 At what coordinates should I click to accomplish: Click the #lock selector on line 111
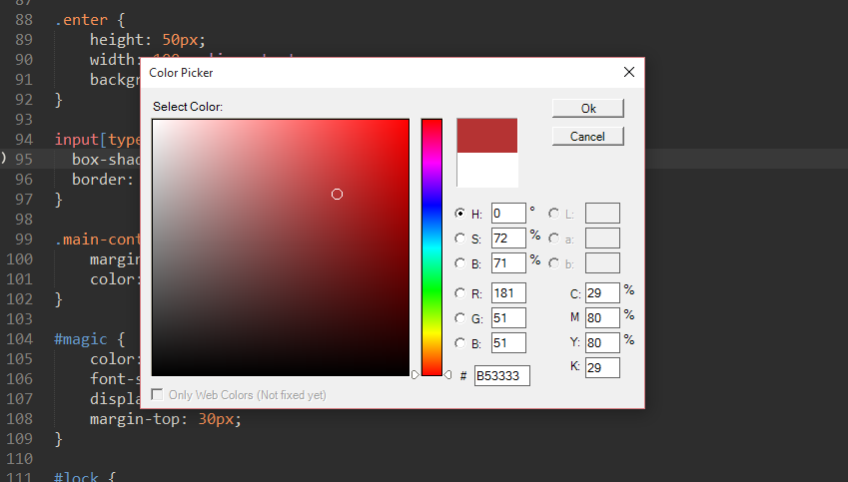pyautogui.click(x=76, y=477)
